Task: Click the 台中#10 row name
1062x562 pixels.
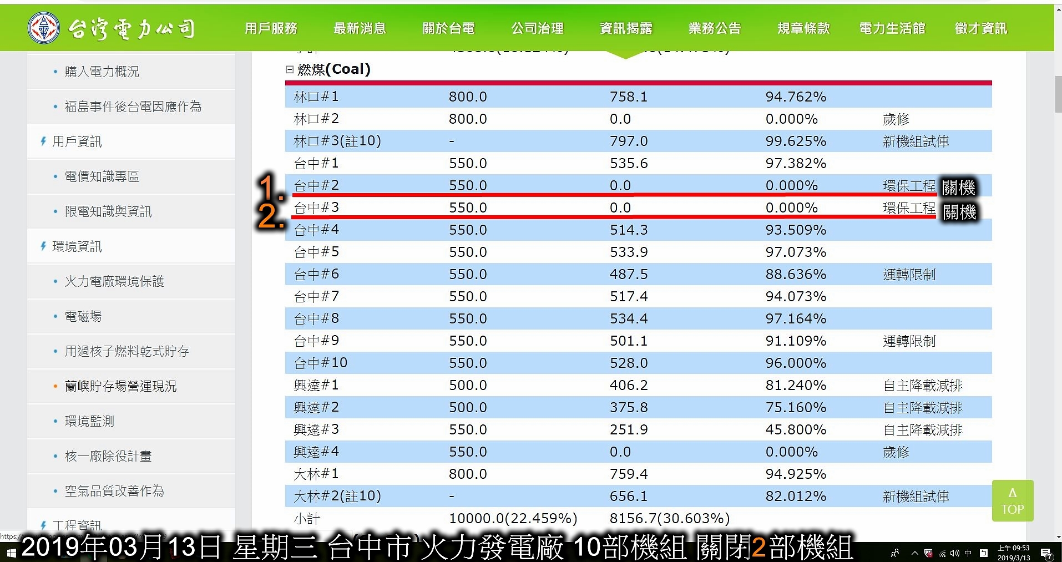Action: [x=321, y=363]
